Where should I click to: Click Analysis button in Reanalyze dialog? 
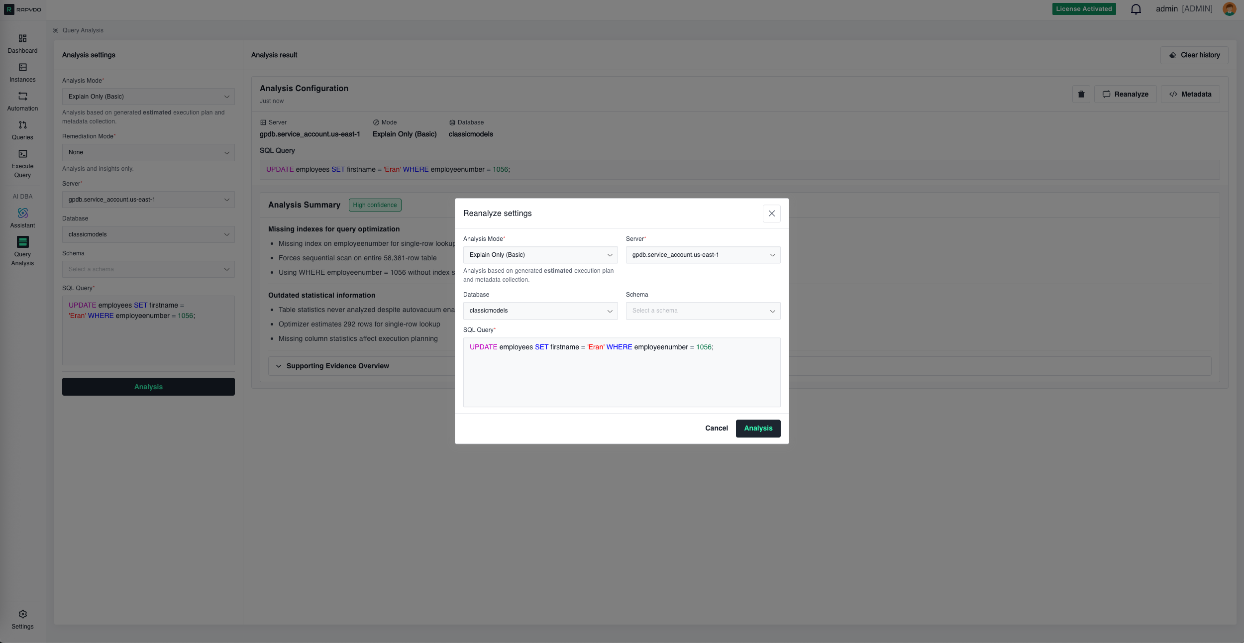tap(758, 429)
